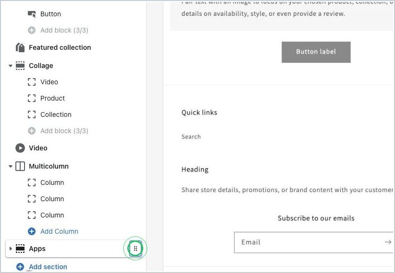Image resolution: width=395 pixels, height=273 pixels.
Task: Click the Share store details paragraph
Action: (x=287, y=190)
